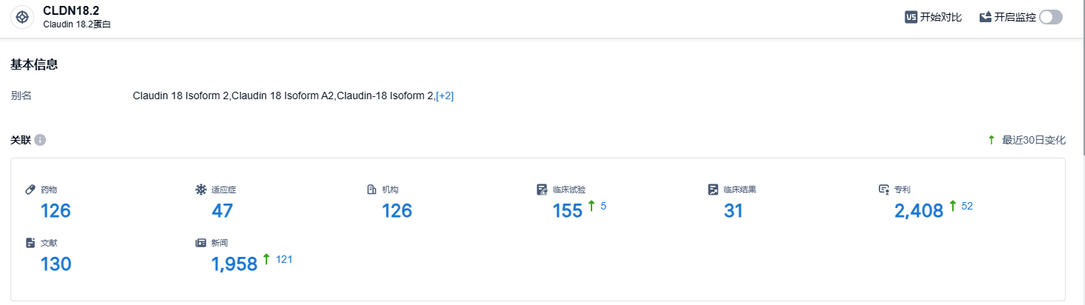
Task: Open the 155 clinical trials link
Action: [x=568, y=211]
